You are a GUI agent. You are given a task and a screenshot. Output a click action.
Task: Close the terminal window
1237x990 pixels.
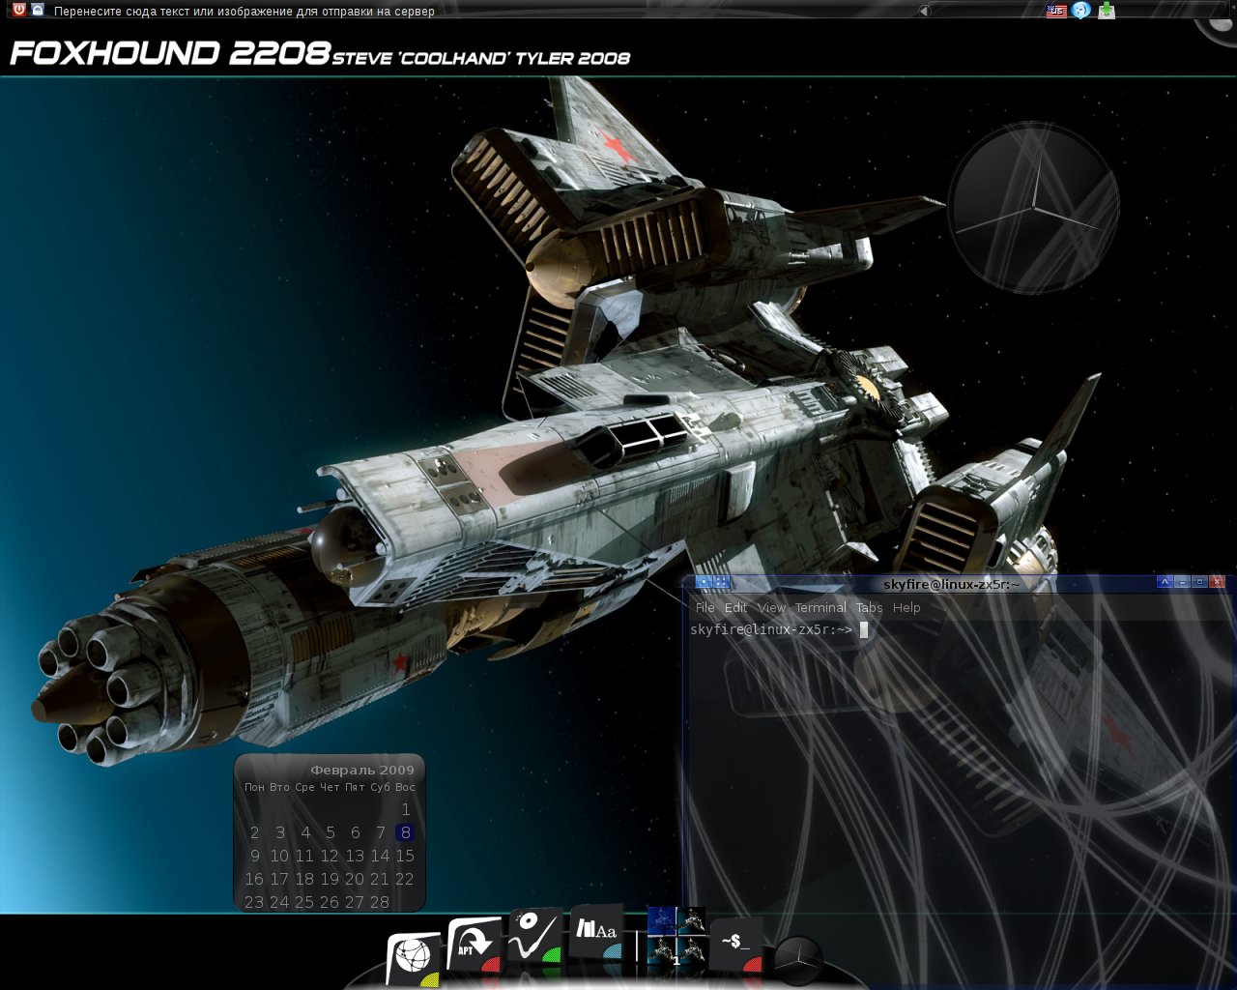[x=1217, y=582]
